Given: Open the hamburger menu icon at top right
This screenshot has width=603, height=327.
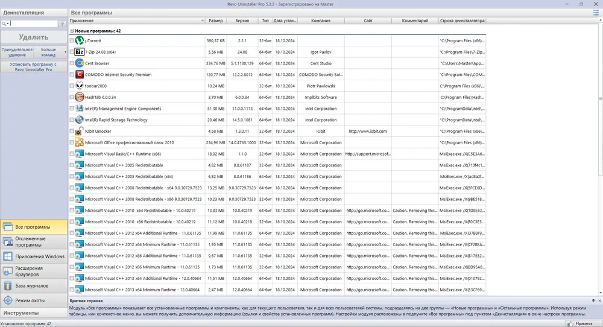Looking at the screenshot, I should [595, 13].
